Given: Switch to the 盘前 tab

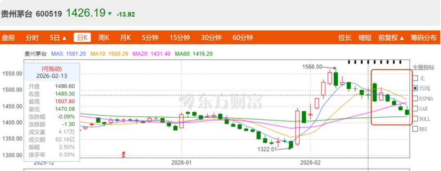Looking at the screenshot, I should [8, 38].
